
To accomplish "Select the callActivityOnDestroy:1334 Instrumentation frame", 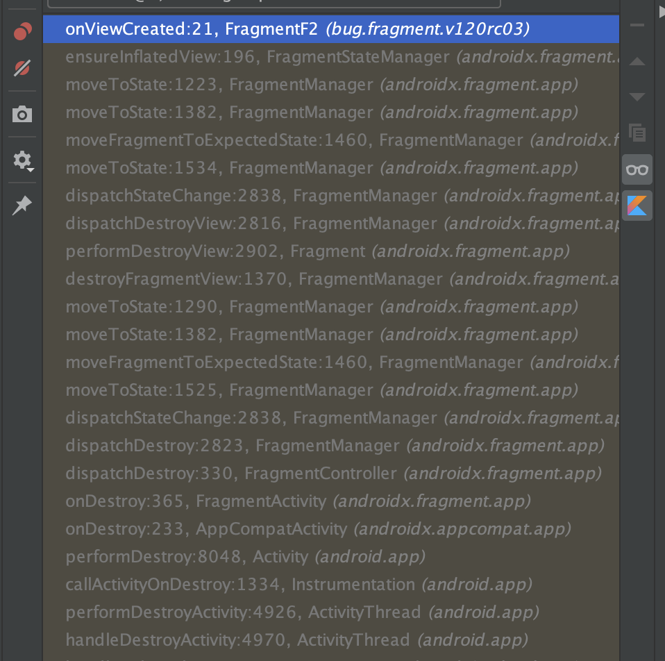I will [298, 585].
